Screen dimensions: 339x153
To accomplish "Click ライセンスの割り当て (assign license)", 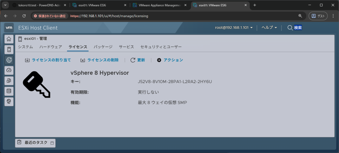I will pos(48,60).
